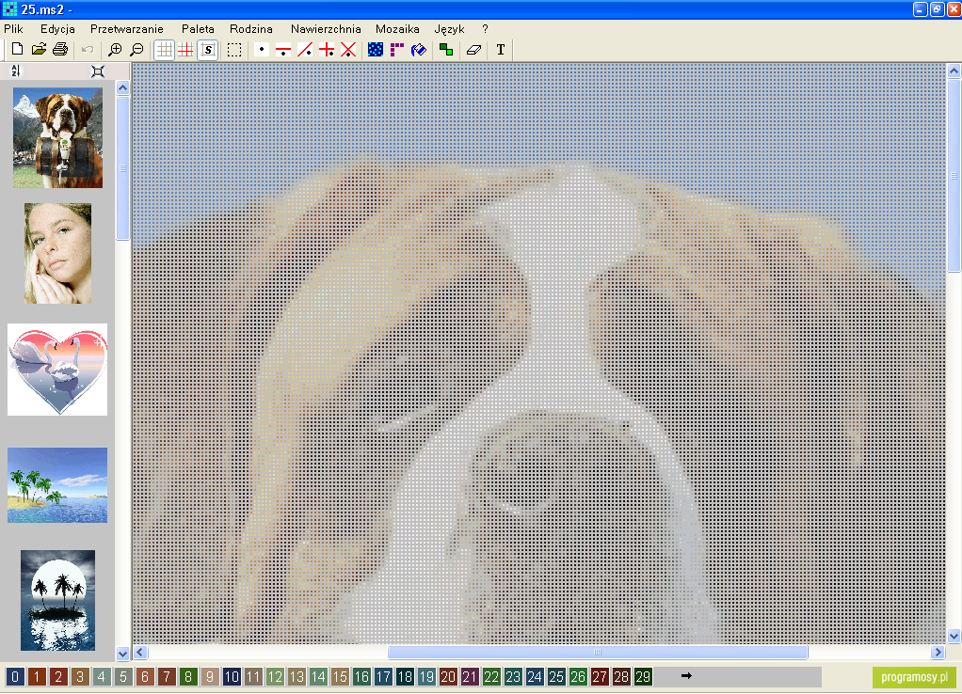Pick color swatch 8

(188, 677)
